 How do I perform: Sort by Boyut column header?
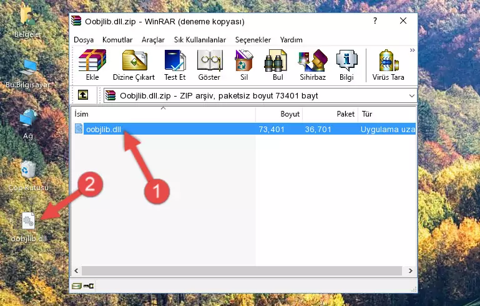tap(279, 114)
